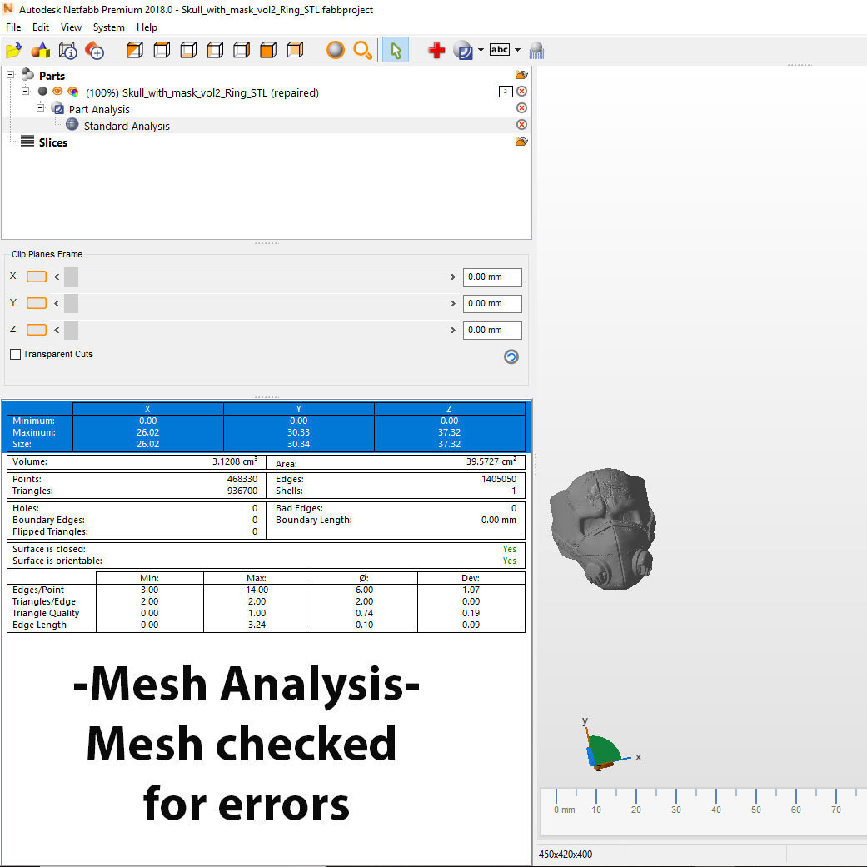Open the Edit menu

click(x=40, y=27)
